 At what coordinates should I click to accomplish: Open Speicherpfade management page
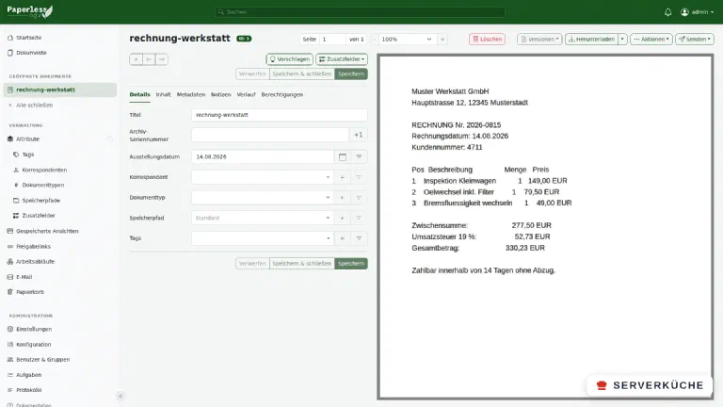click(x=41, y=201)
